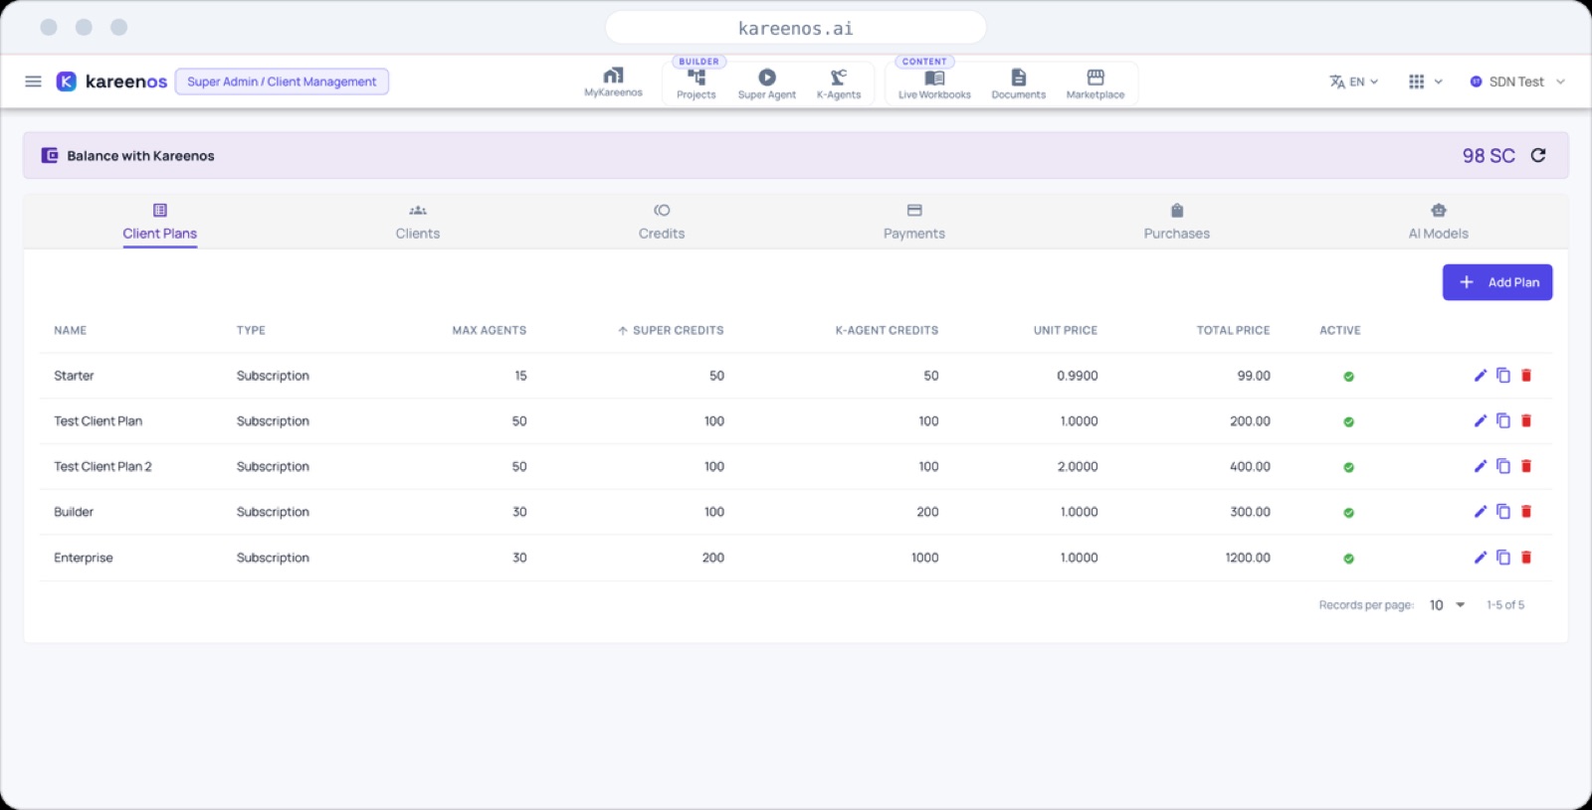Click the Builder plan active status dot

[1348, 513]
